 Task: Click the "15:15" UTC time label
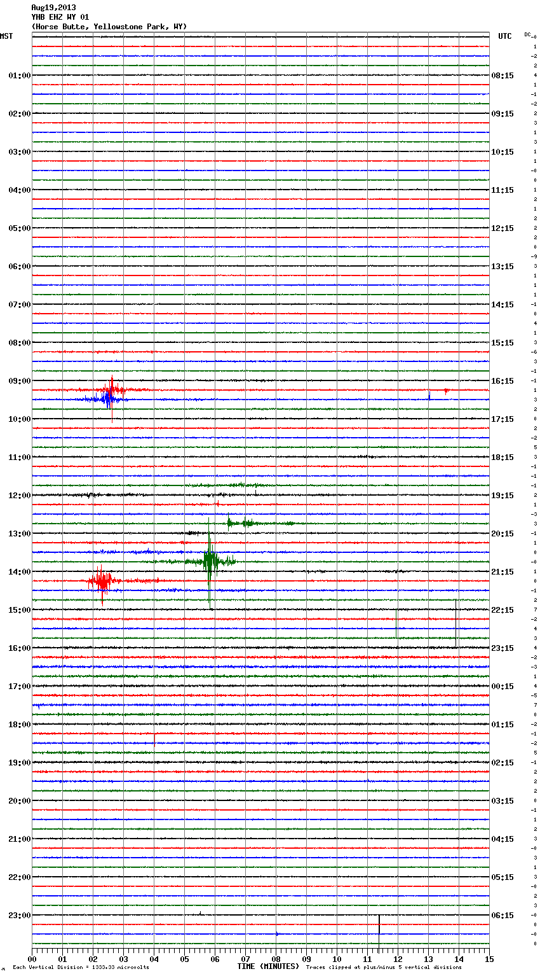(503, 343)
